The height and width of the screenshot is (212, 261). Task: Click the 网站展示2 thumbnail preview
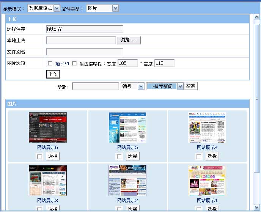point(127,181)
